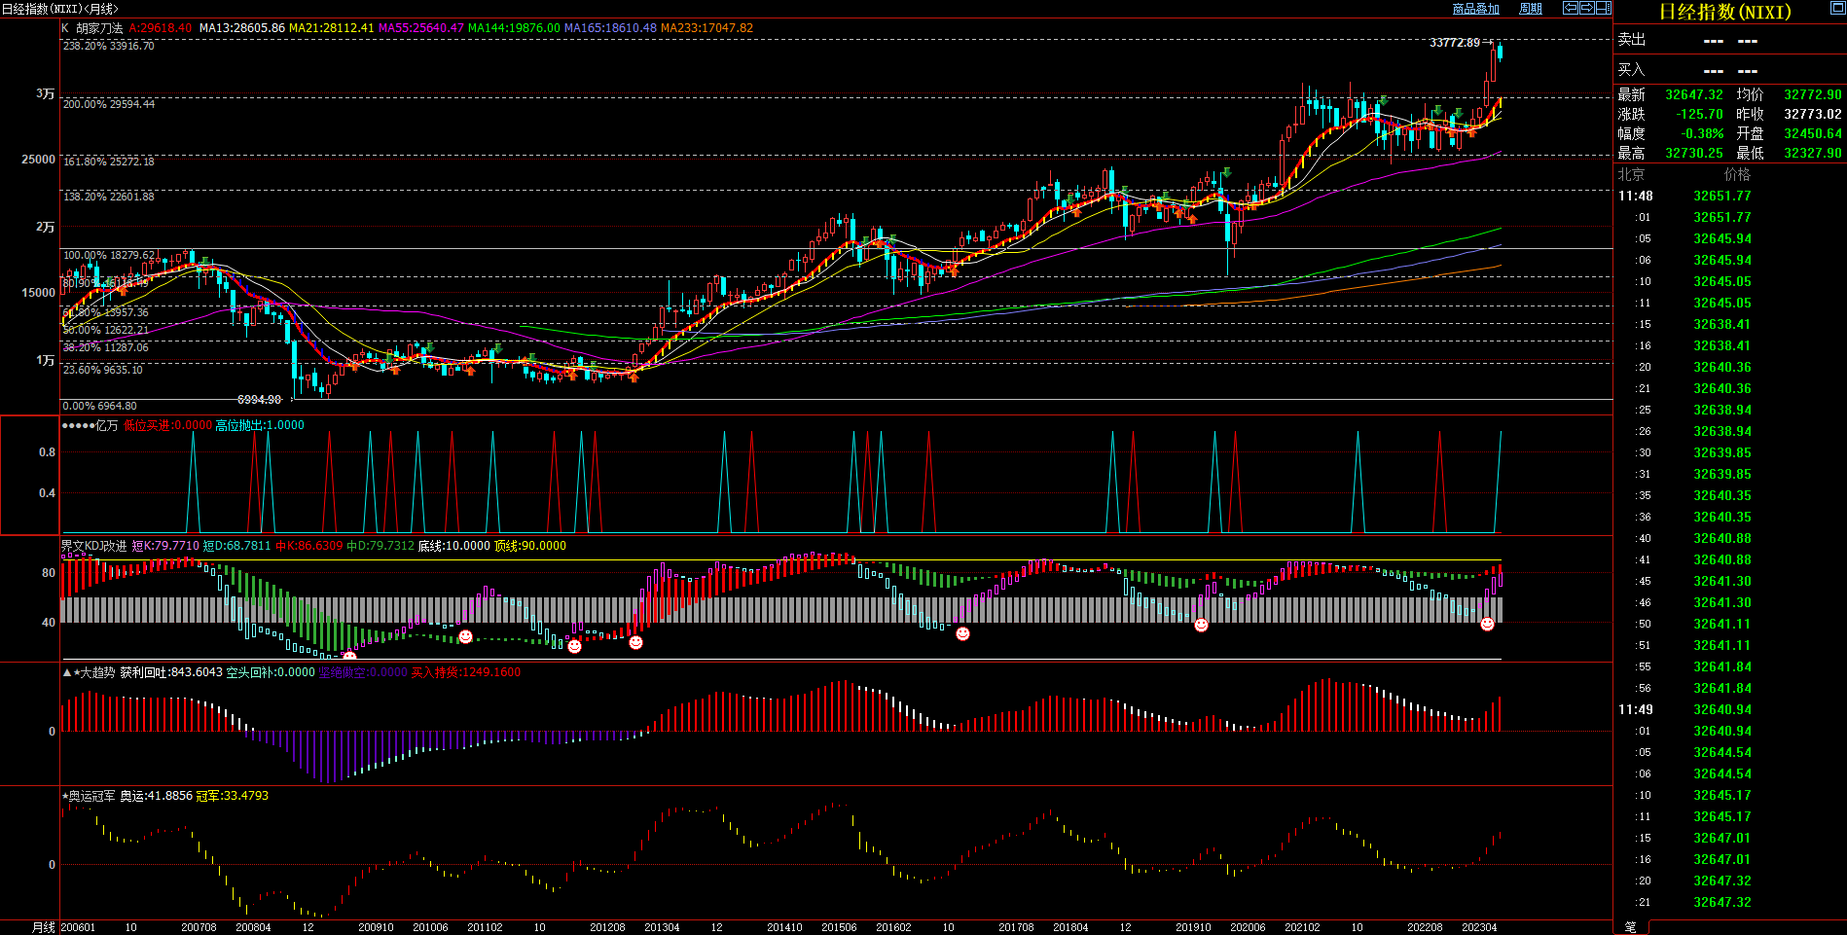Click the 202304 date on the time axis
This screenshot has width=1847, height=935.
point(1479,927)
